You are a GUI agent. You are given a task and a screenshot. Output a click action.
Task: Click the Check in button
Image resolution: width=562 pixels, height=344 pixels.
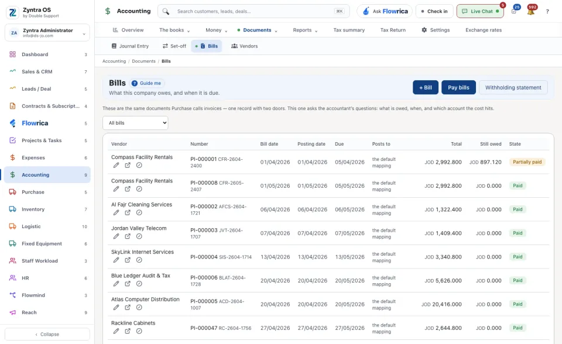tap(434, 12)
